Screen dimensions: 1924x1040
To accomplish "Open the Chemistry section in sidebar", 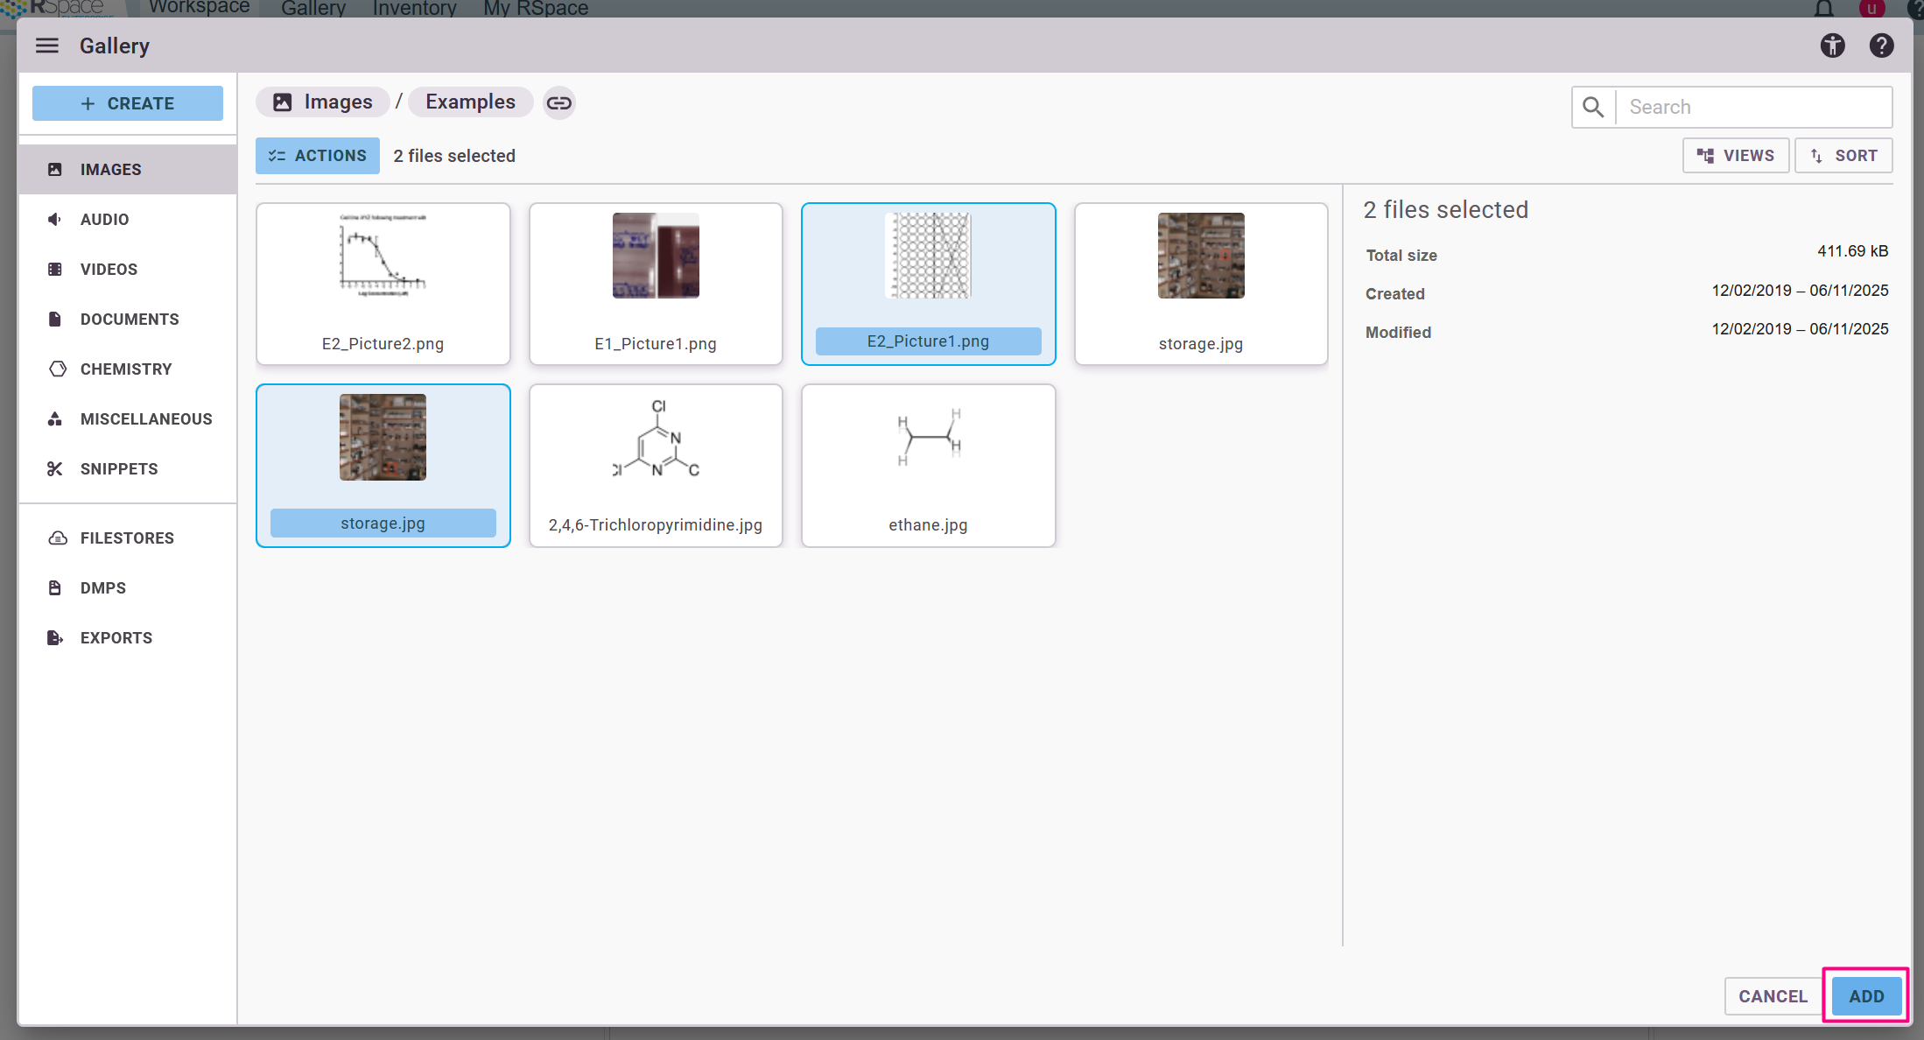I will point(126,369).
